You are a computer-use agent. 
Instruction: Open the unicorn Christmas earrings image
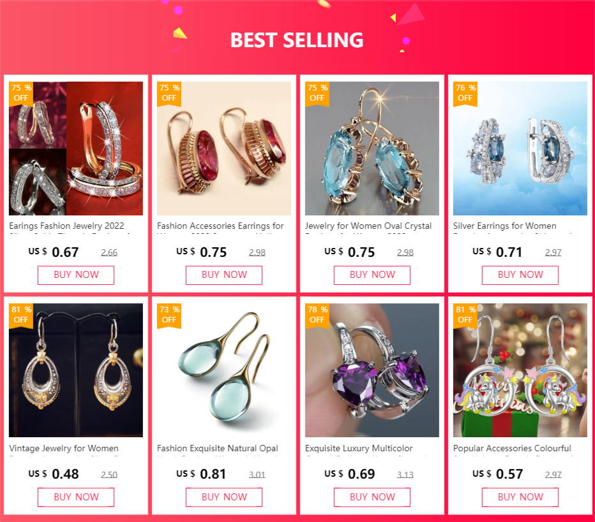[x=520, y=370]
